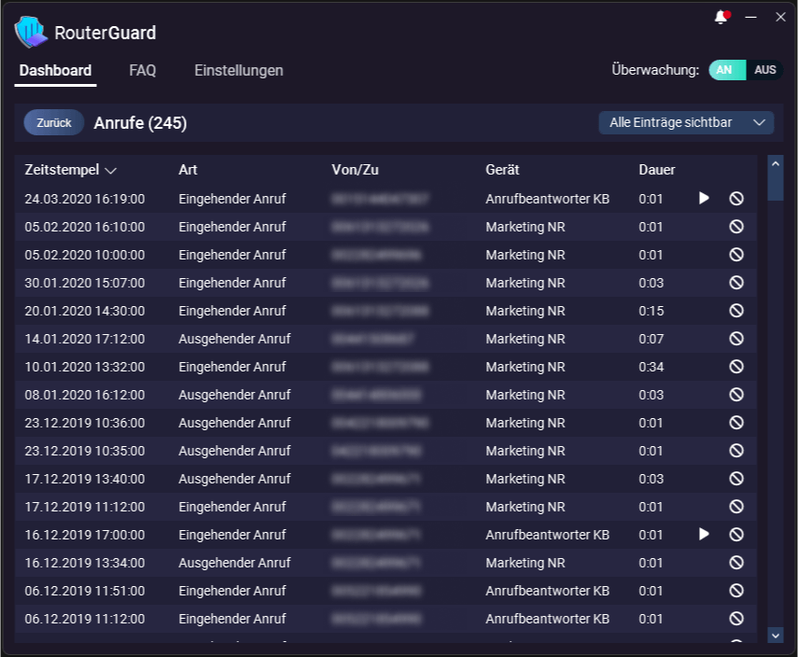Block the caller from 20.01.2020
Image resolution: width=798 pixels, height=657 pixels.
736,311
